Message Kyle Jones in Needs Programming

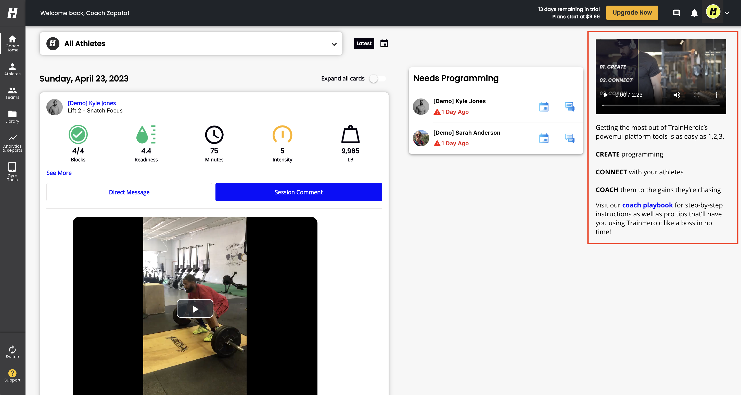click(x=569, y=107)
